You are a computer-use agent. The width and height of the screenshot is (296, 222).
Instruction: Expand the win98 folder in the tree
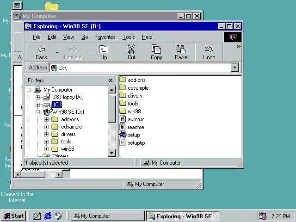coord(46,149)
